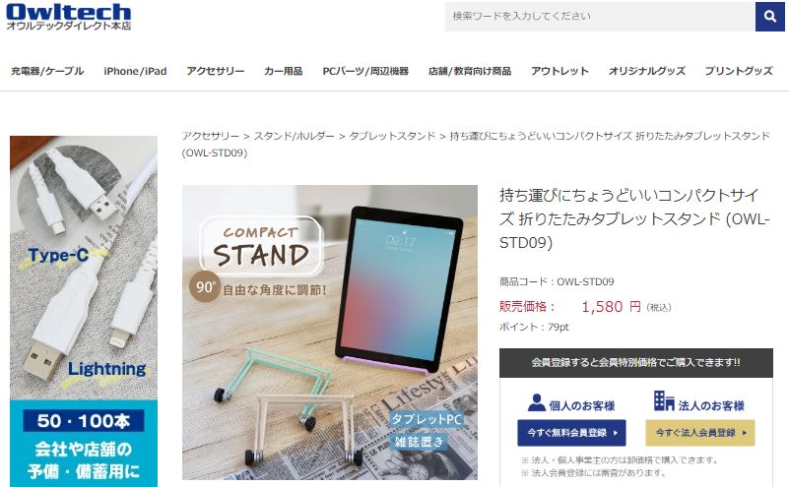Screen dimensions: 789x487
Task: Click the corporate customer building icon
Action: click(664, 400)
